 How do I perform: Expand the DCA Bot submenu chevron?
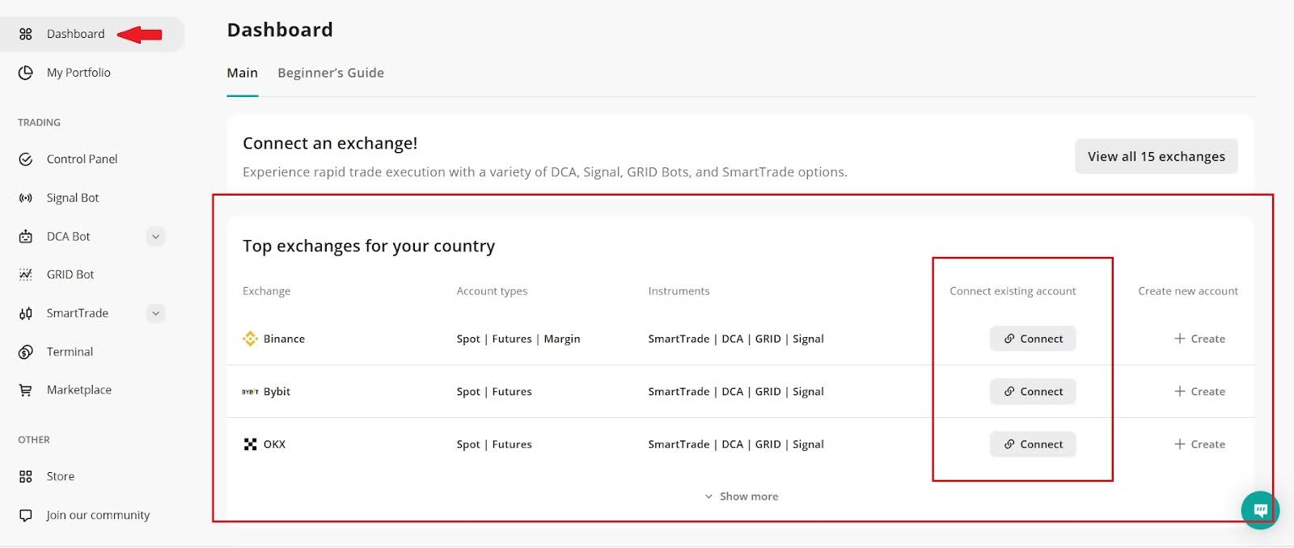point(156,237)
